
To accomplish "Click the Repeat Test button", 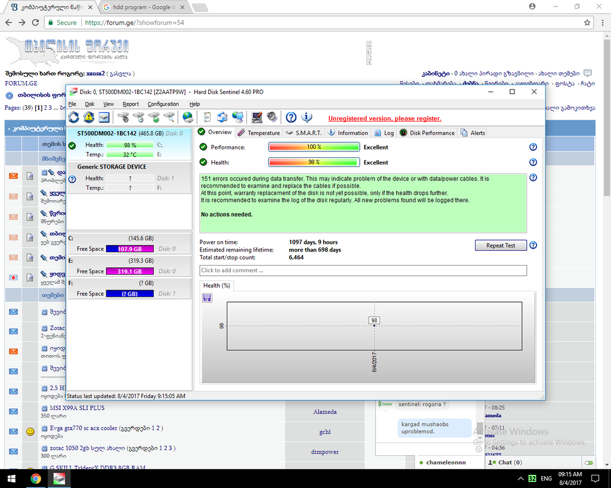I will tap(501, 245).
